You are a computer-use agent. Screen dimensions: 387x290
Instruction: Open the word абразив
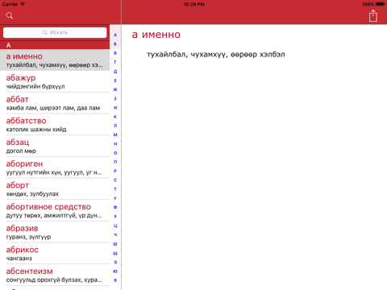55,232
